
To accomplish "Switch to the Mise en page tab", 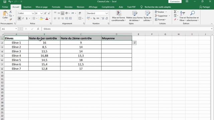I will [41, 7].
